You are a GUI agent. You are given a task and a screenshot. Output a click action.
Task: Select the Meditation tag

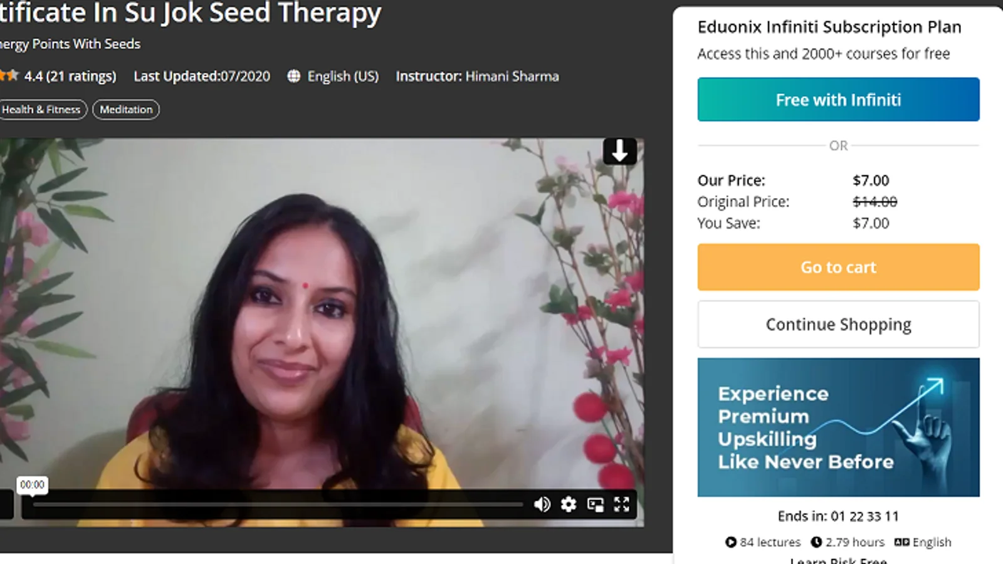coord(126,110)
